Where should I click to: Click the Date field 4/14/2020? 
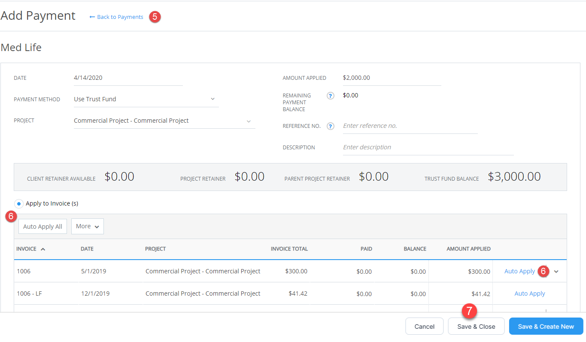click(x=128, y=78)
